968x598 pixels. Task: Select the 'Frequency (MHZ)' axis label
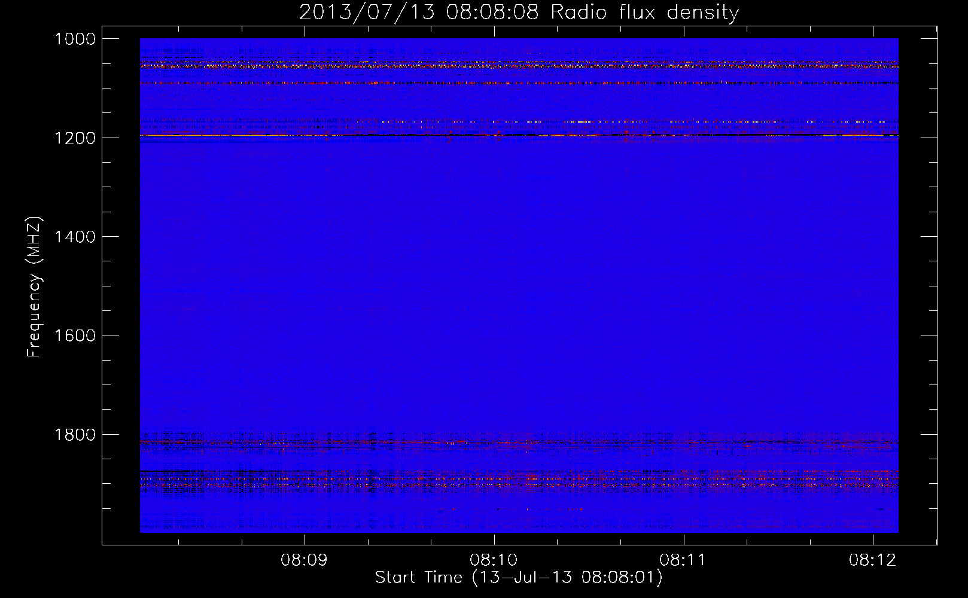click(x=34, y=287)
